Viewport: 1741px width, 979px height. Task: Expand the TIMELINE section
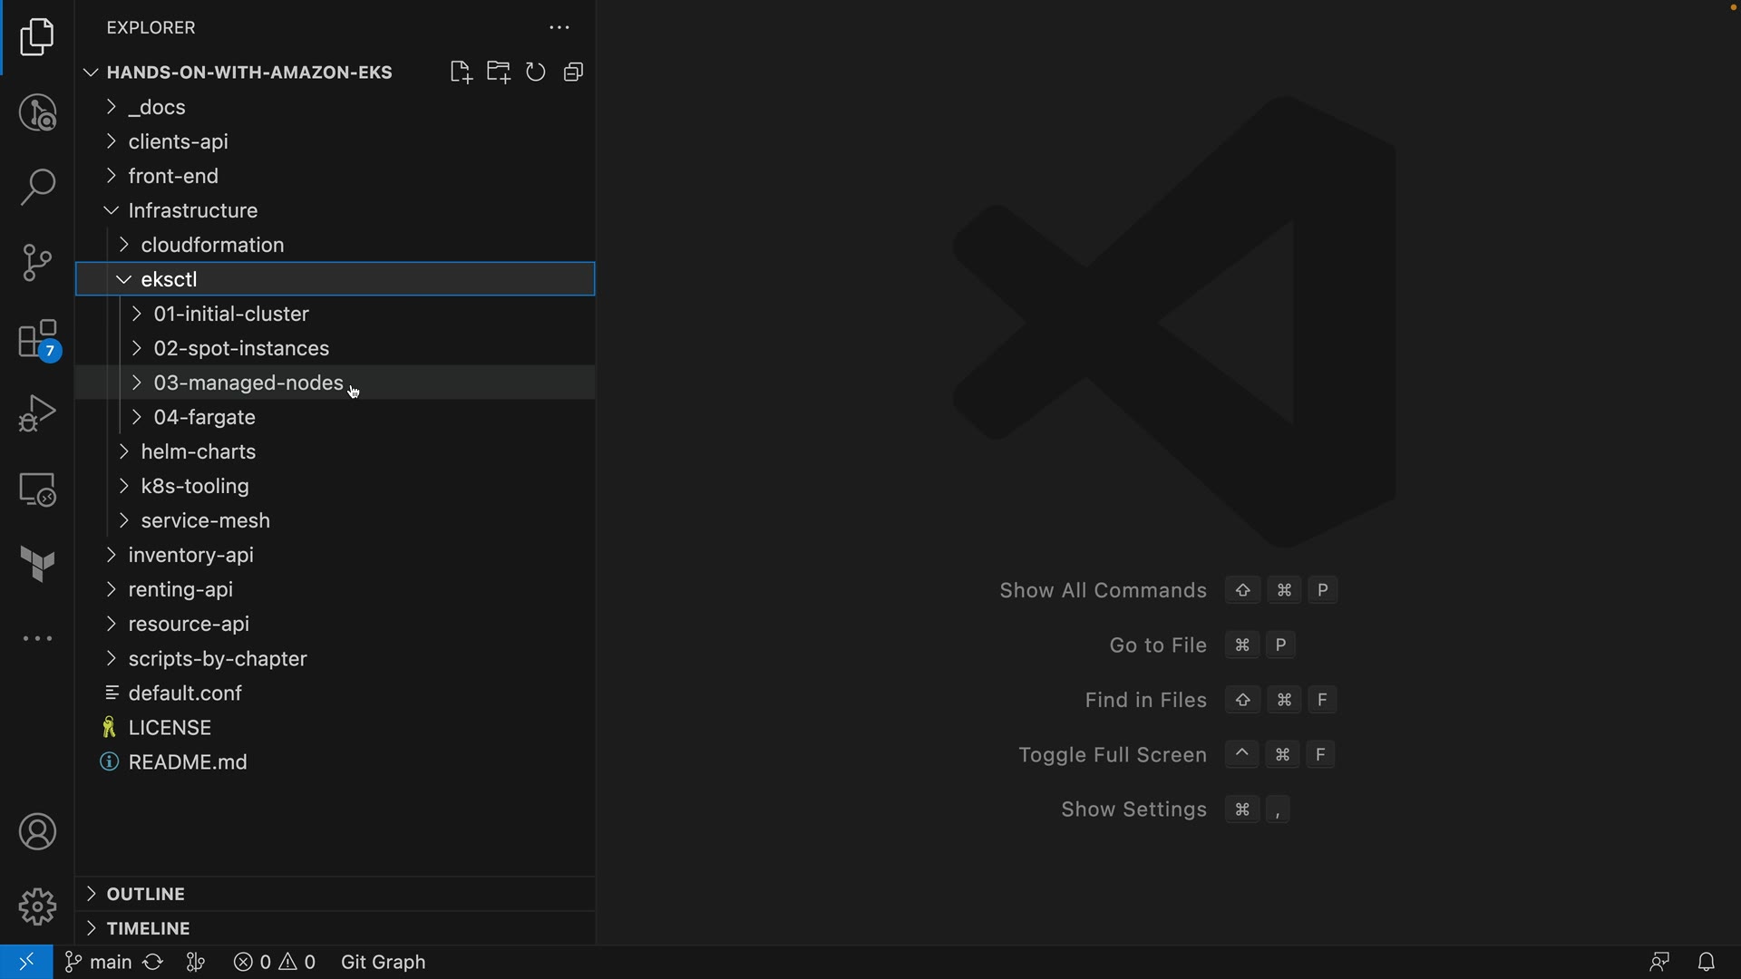[148, 928]
